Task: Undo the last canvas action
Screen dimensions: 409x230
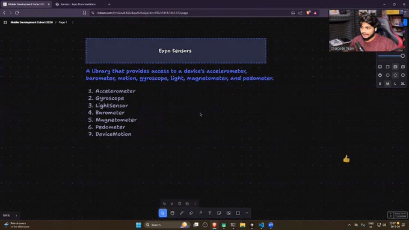Action: [164, 204]
